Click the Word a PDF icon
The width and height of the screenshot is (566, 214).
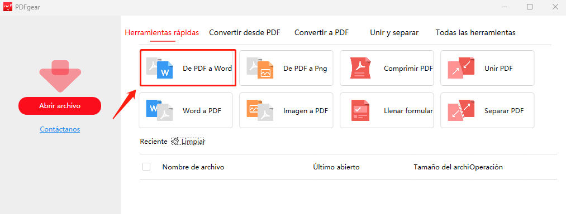tap(160, 110)
